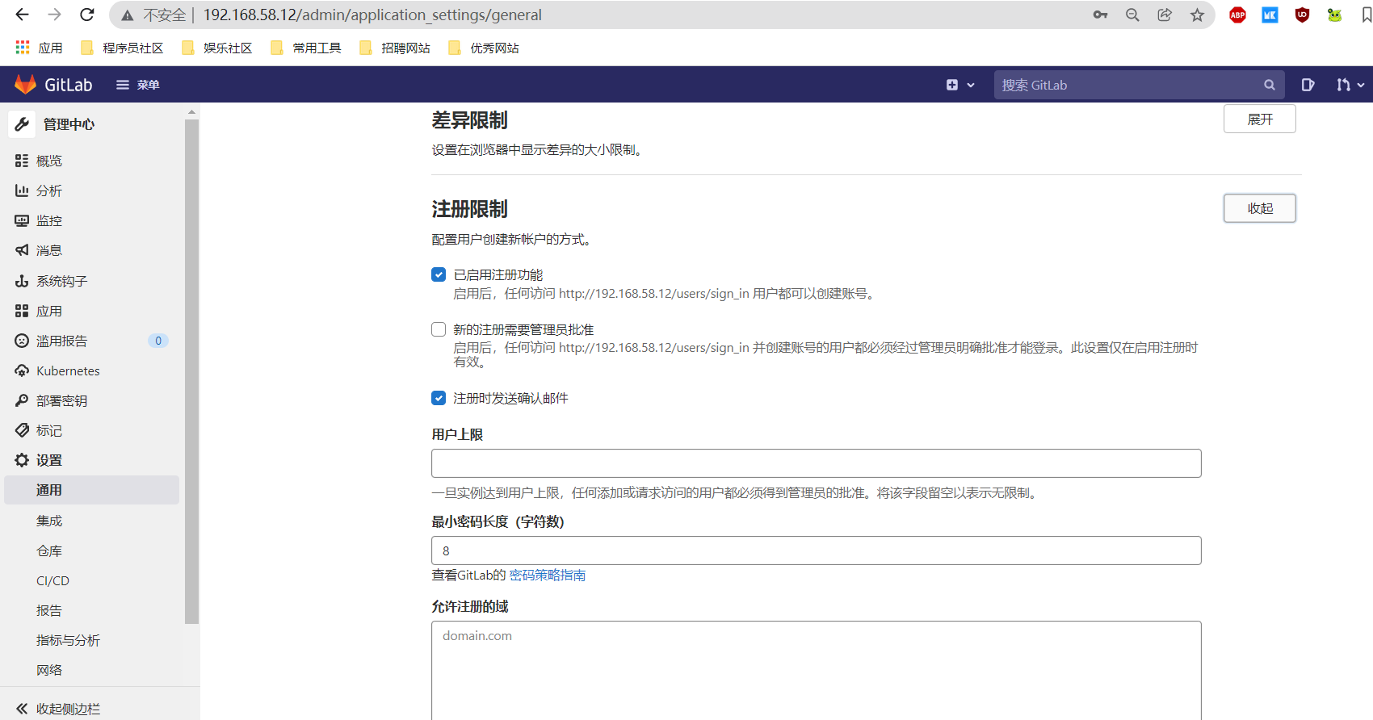
Task: Open the zoom magnifier icon in address bar
Action: click(1132, 15)
